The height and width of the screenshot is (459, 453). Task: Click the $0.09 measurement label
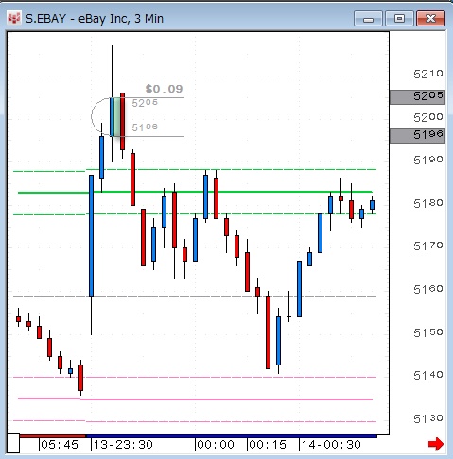pyautogui.click(x=164, y=89)
